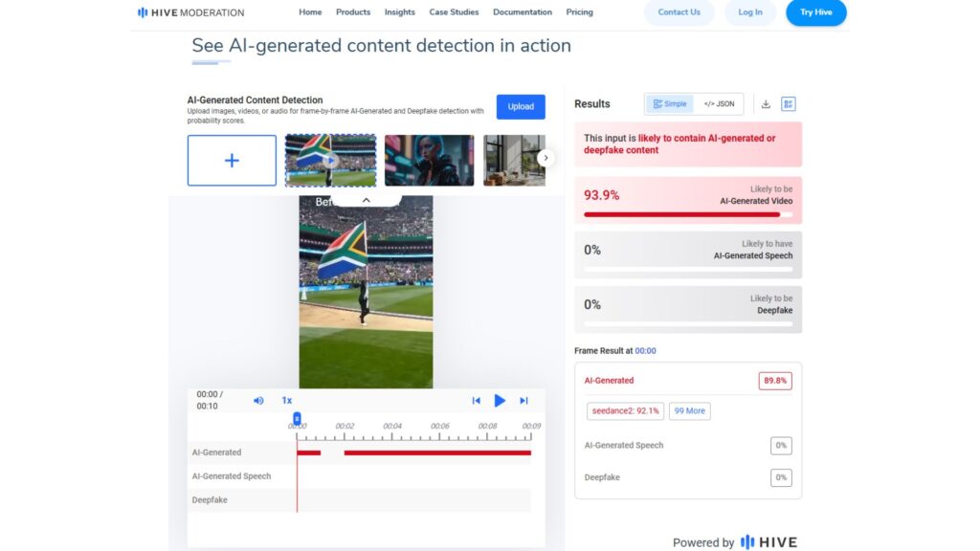
Task: Click the Upload button
Action: pyautogui.click(x=521, y=107)
